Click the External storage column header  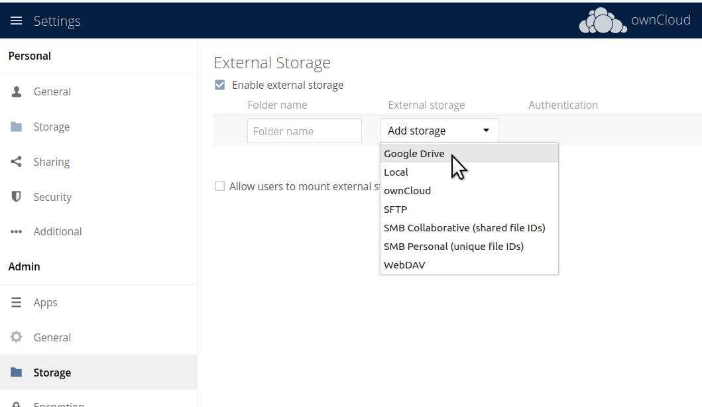click(x=426, y=105)
